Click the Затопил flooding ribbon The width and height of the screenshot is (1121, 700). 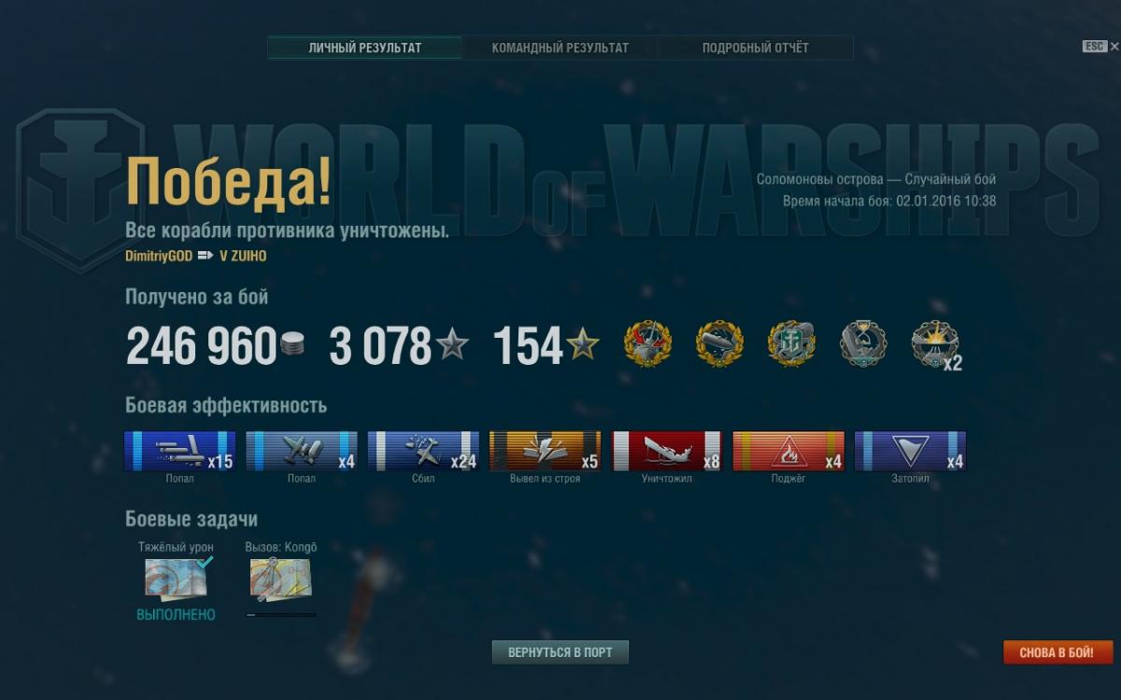click(910, 451)
